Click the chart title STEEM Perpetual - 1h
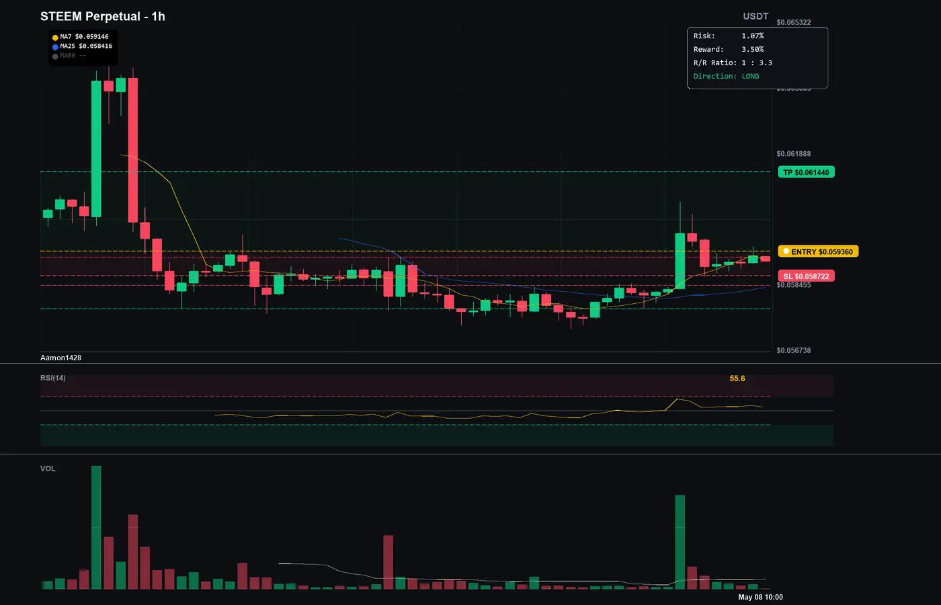The image size is (941, 605). pos(103,16)
